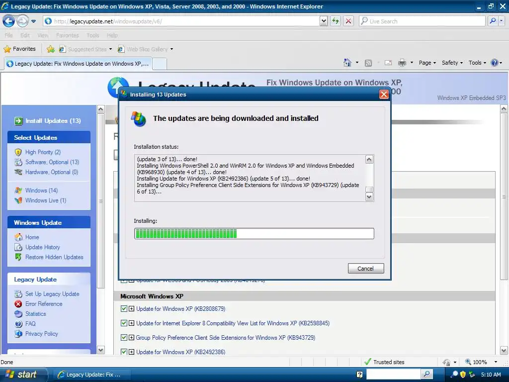Viewport: 509px width, 382px height.
Task: Open the recent pages dropdown arrow
Action: tap(33, 21)
